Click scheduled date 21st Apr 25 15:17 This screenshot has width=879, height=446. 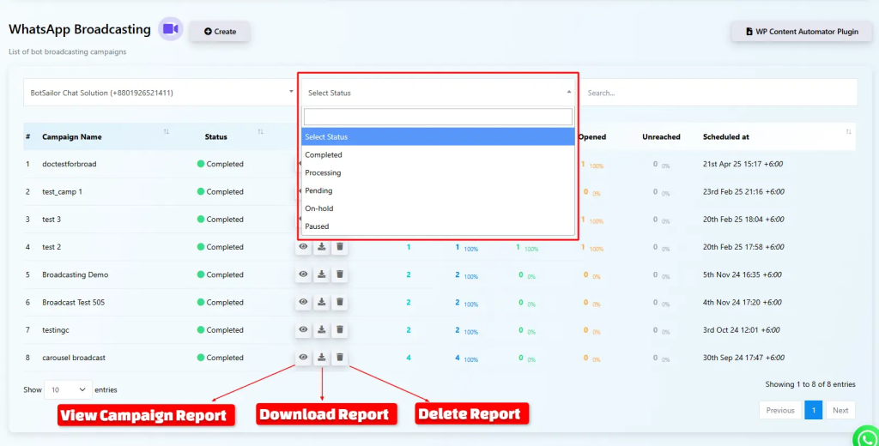[743, 164]
